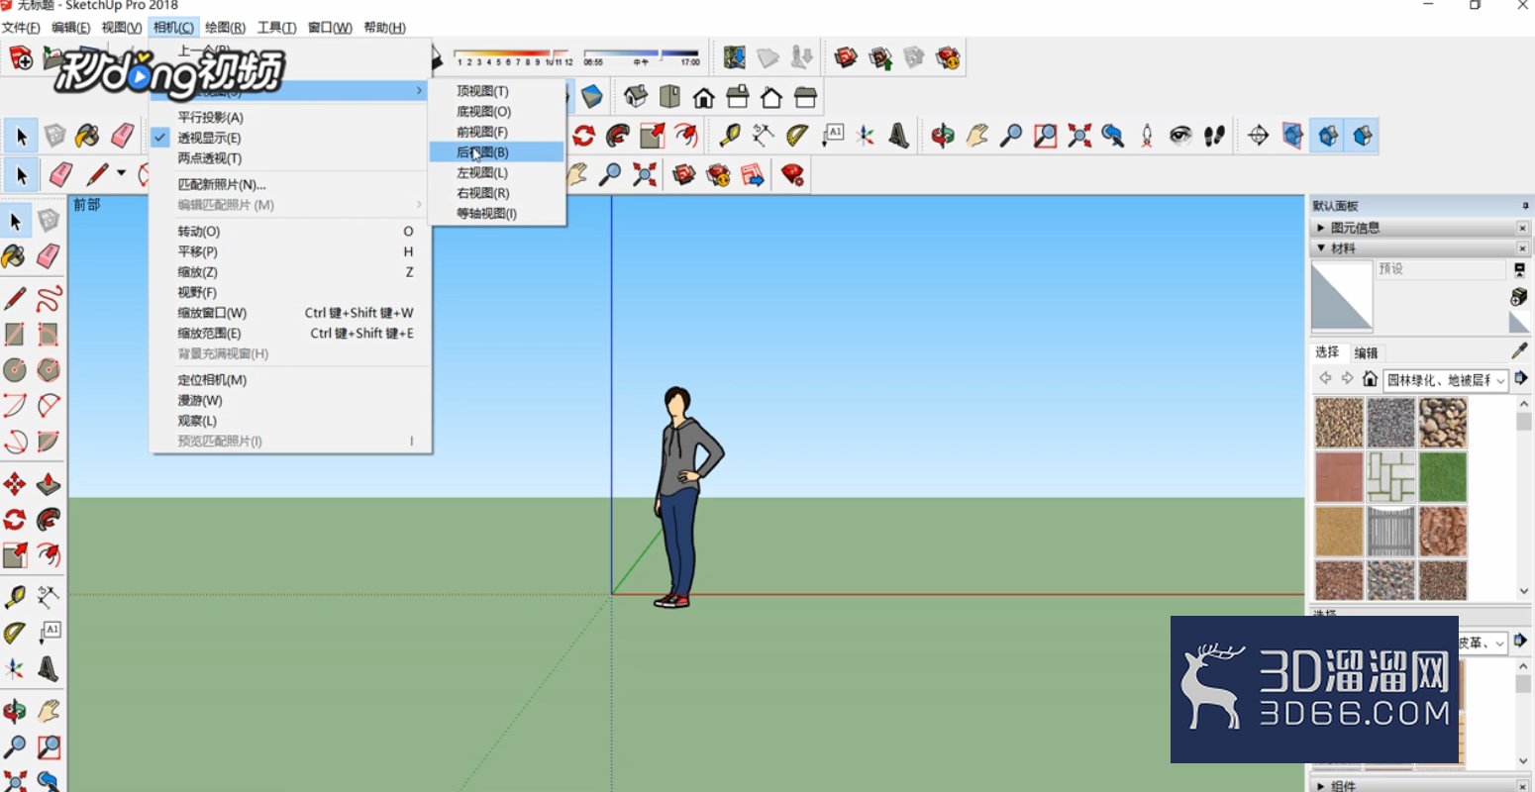Select the Rotate tool in top toolbar
Image resolution: width=1535 pixels, height=792 pixels.
coord(584,136)
